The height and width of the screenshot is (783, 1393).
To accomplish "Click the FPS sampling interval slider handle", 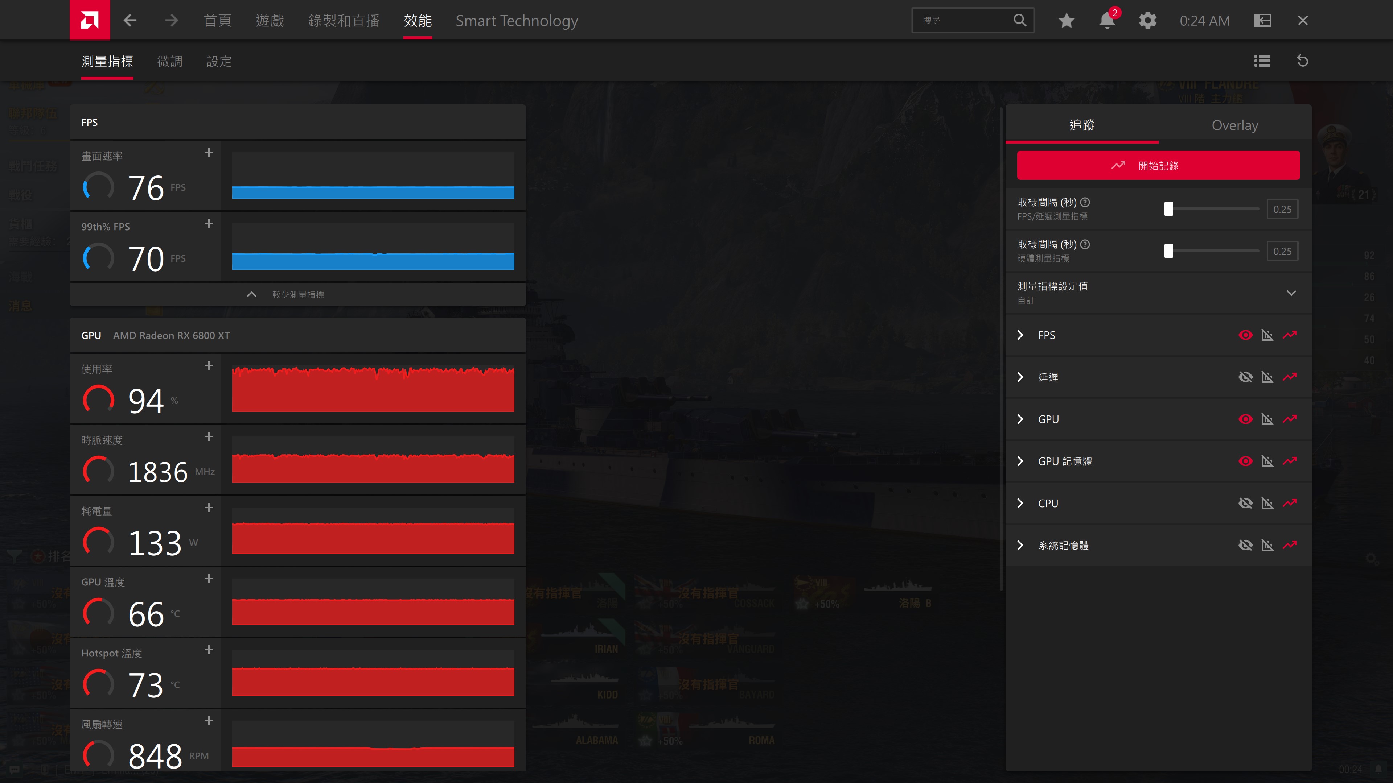I will [x=1168, y=209].
